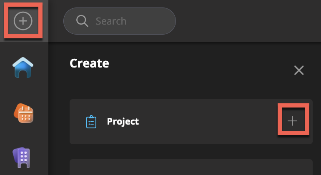
Task: Switch to Calendar view in sidebar
Action: 24,112
